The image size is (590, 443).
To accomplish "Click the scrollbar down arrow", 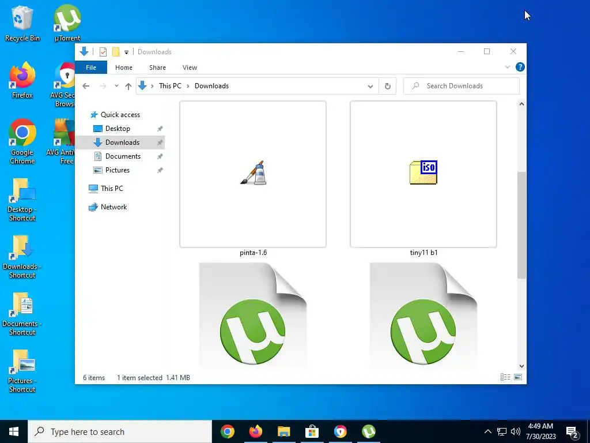I will tap(521, 366).
